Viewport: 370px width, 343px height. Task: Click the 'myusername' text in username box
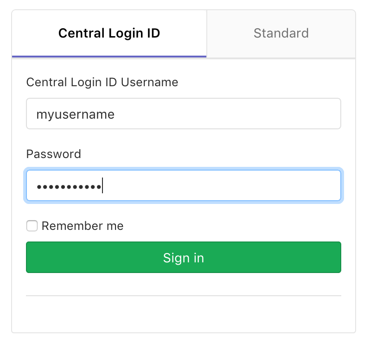click(76, 114)
